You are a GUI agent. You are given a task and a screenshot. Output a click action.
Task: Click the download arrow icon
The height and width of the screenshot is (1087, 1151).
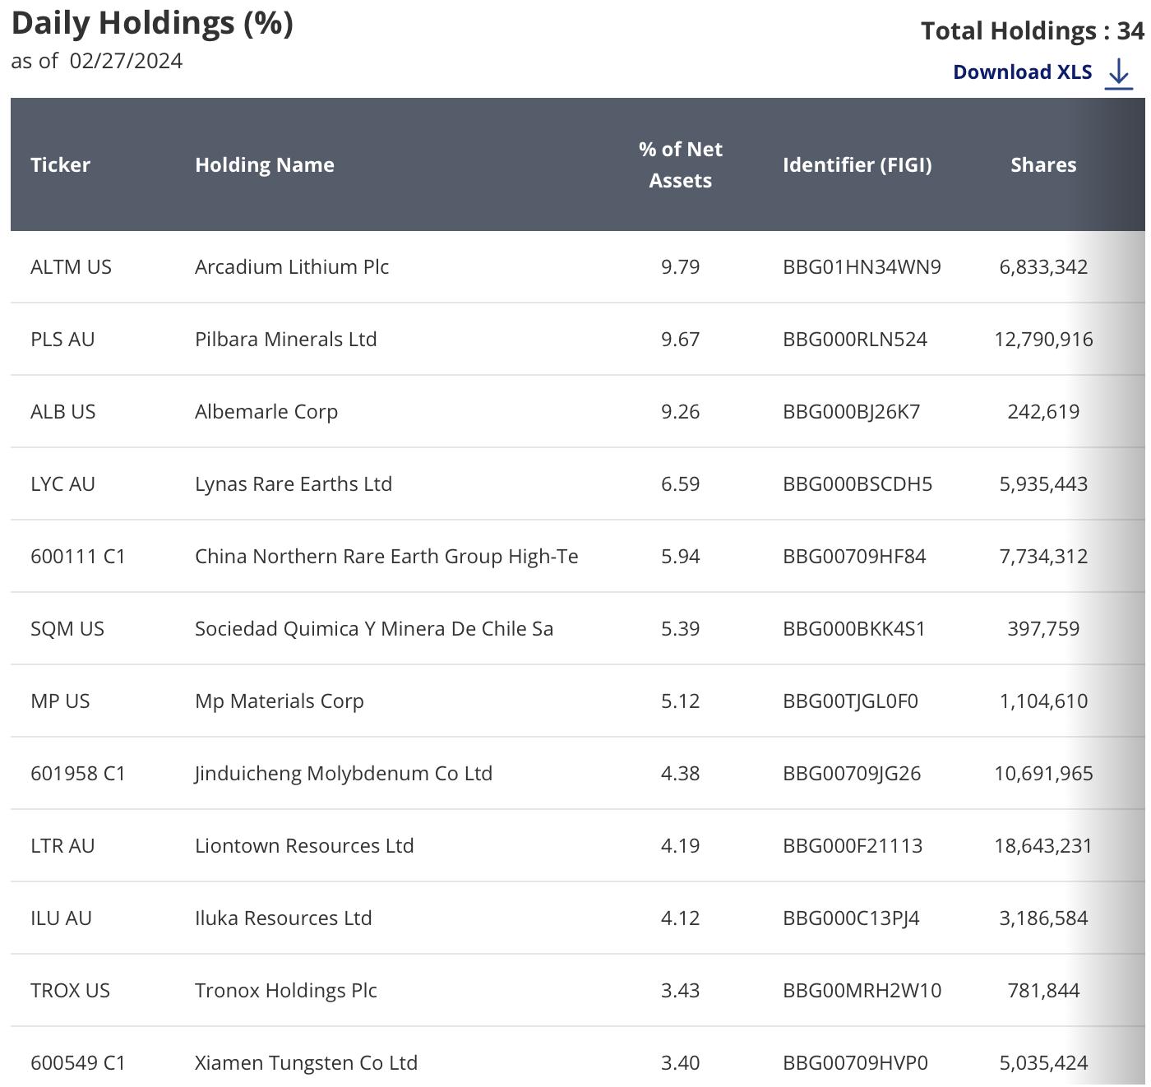pos(1119,73)
